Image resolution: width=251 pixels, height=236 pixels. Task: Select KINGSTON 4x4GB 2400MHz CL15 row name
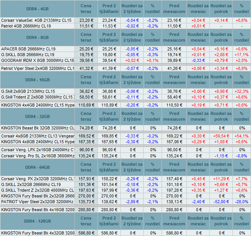(37, 105)
